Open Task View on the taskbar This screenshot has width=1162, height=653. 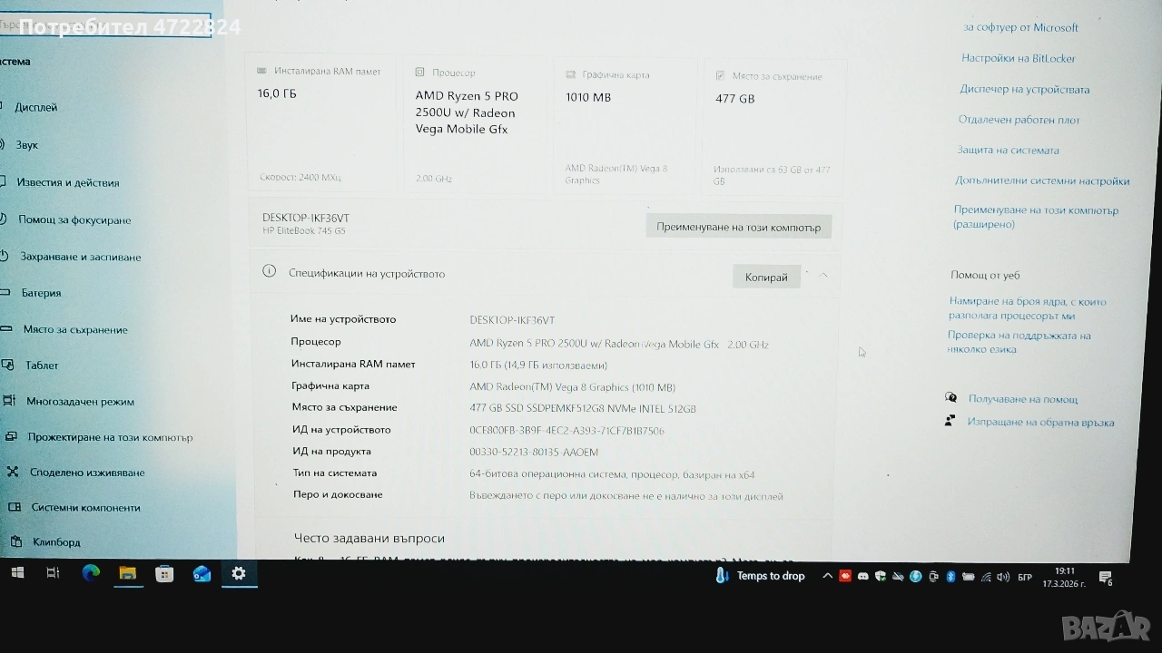pyautogui.click(x=53, y=573)
